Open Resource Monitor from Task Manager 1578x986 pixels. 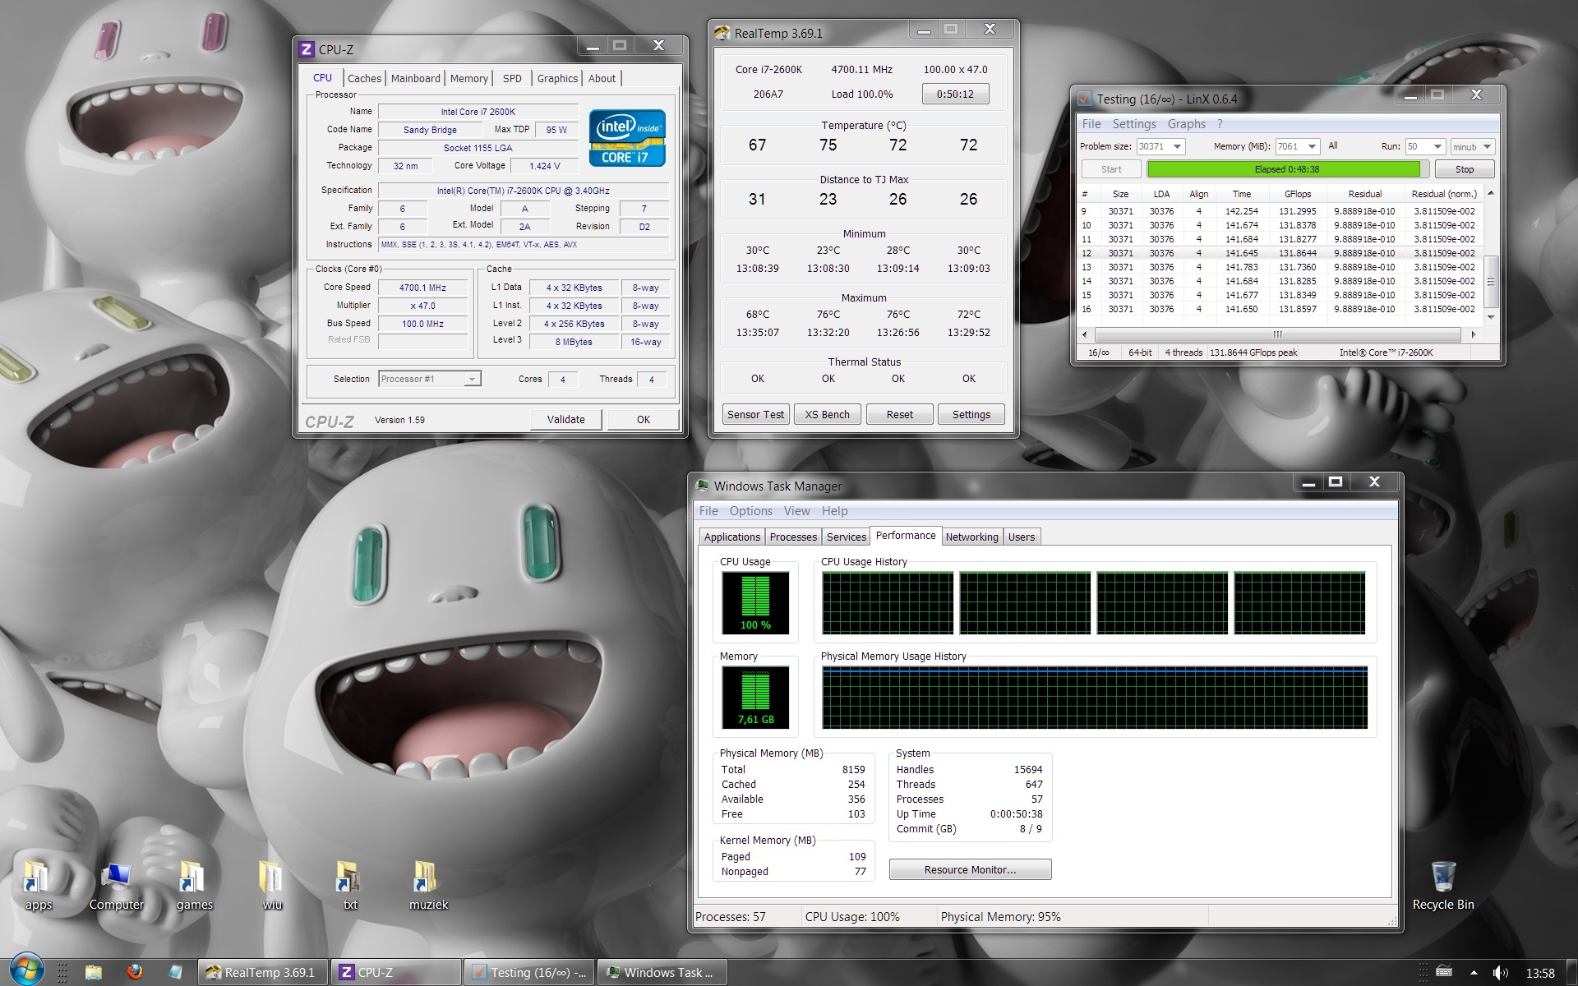click(970, 869)
